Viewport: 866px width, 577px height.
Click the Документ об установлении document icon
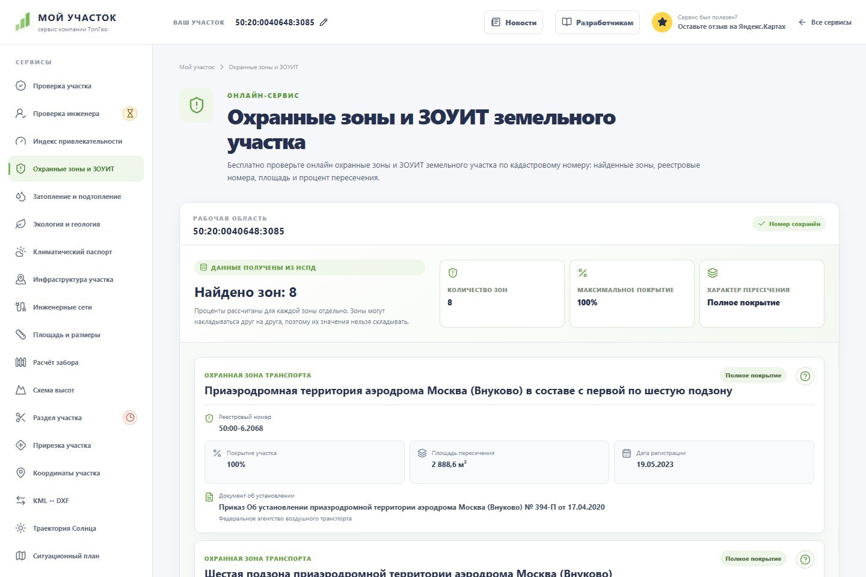[209, 497]
